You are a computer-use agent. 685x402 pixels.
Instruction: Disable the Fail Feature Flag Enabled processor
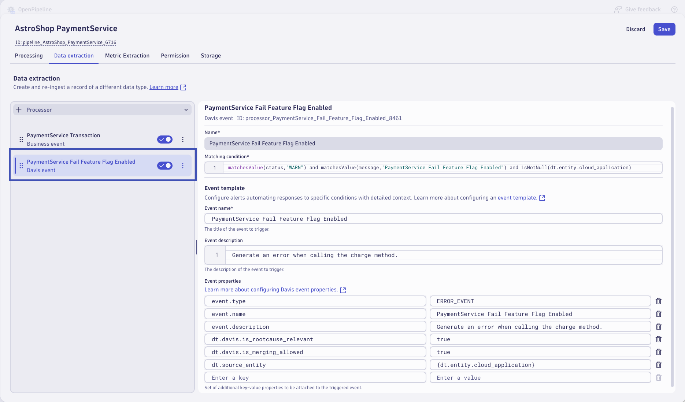165,166
